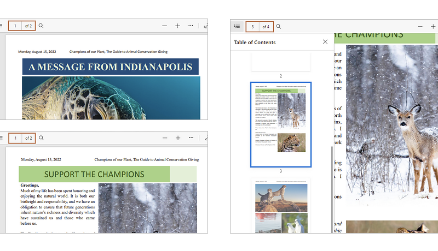Close the Table of Contents panel
This screenshot has width=438, height=251.
tap(325, 42)
